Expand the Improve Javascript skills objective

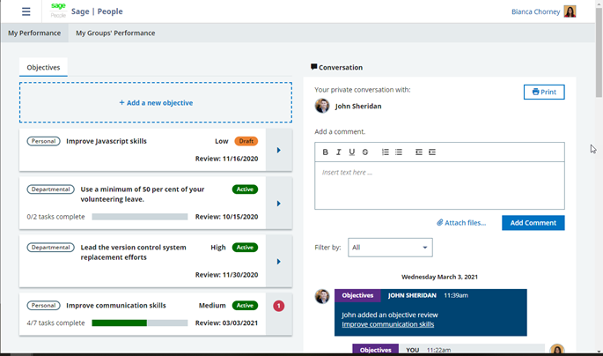pos(278,150)
